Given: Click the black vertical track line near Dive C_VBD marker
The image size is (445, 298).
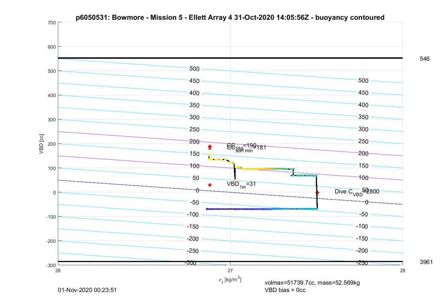Looking at the screenshot, I should point(317,193).
